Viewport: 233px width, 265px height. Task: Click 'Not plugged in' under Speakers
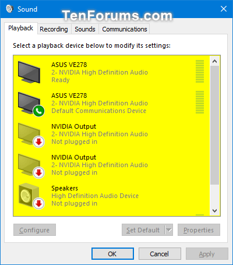pos(75,203)
